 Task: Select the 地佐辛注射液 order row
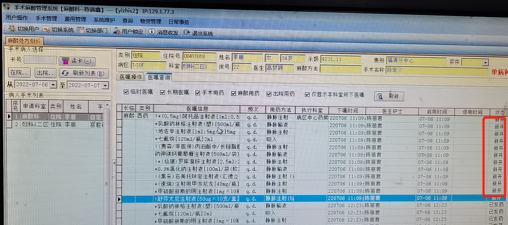pyautogui.click(x=311, y=132)
